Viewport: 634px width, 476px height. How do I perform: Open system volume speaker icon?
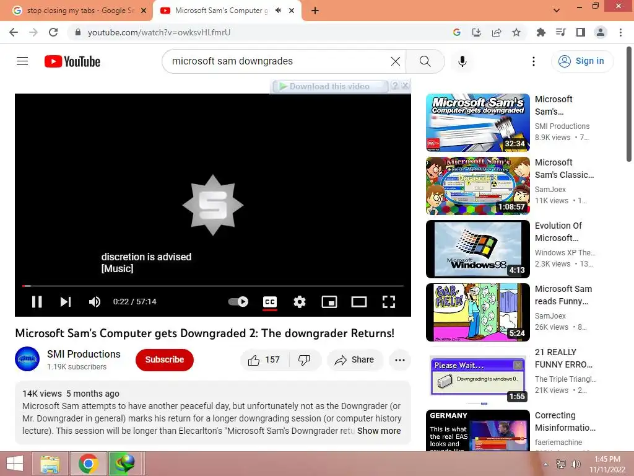point(575,464)
